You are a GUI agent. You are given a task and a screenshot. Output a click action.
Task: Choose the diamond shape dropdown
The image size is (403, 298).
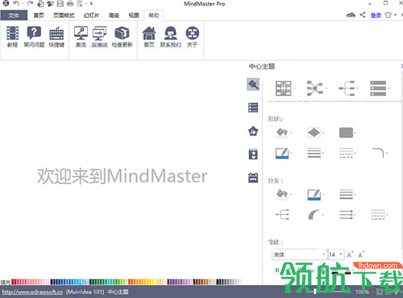click(x=315, y=133)
